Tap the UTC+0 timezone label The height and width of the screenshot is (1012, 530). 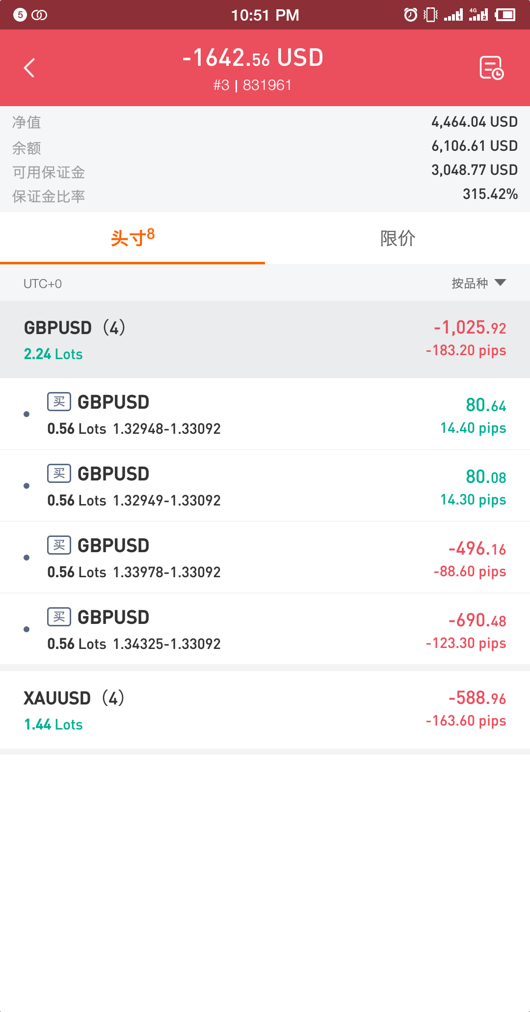(43, 284)
